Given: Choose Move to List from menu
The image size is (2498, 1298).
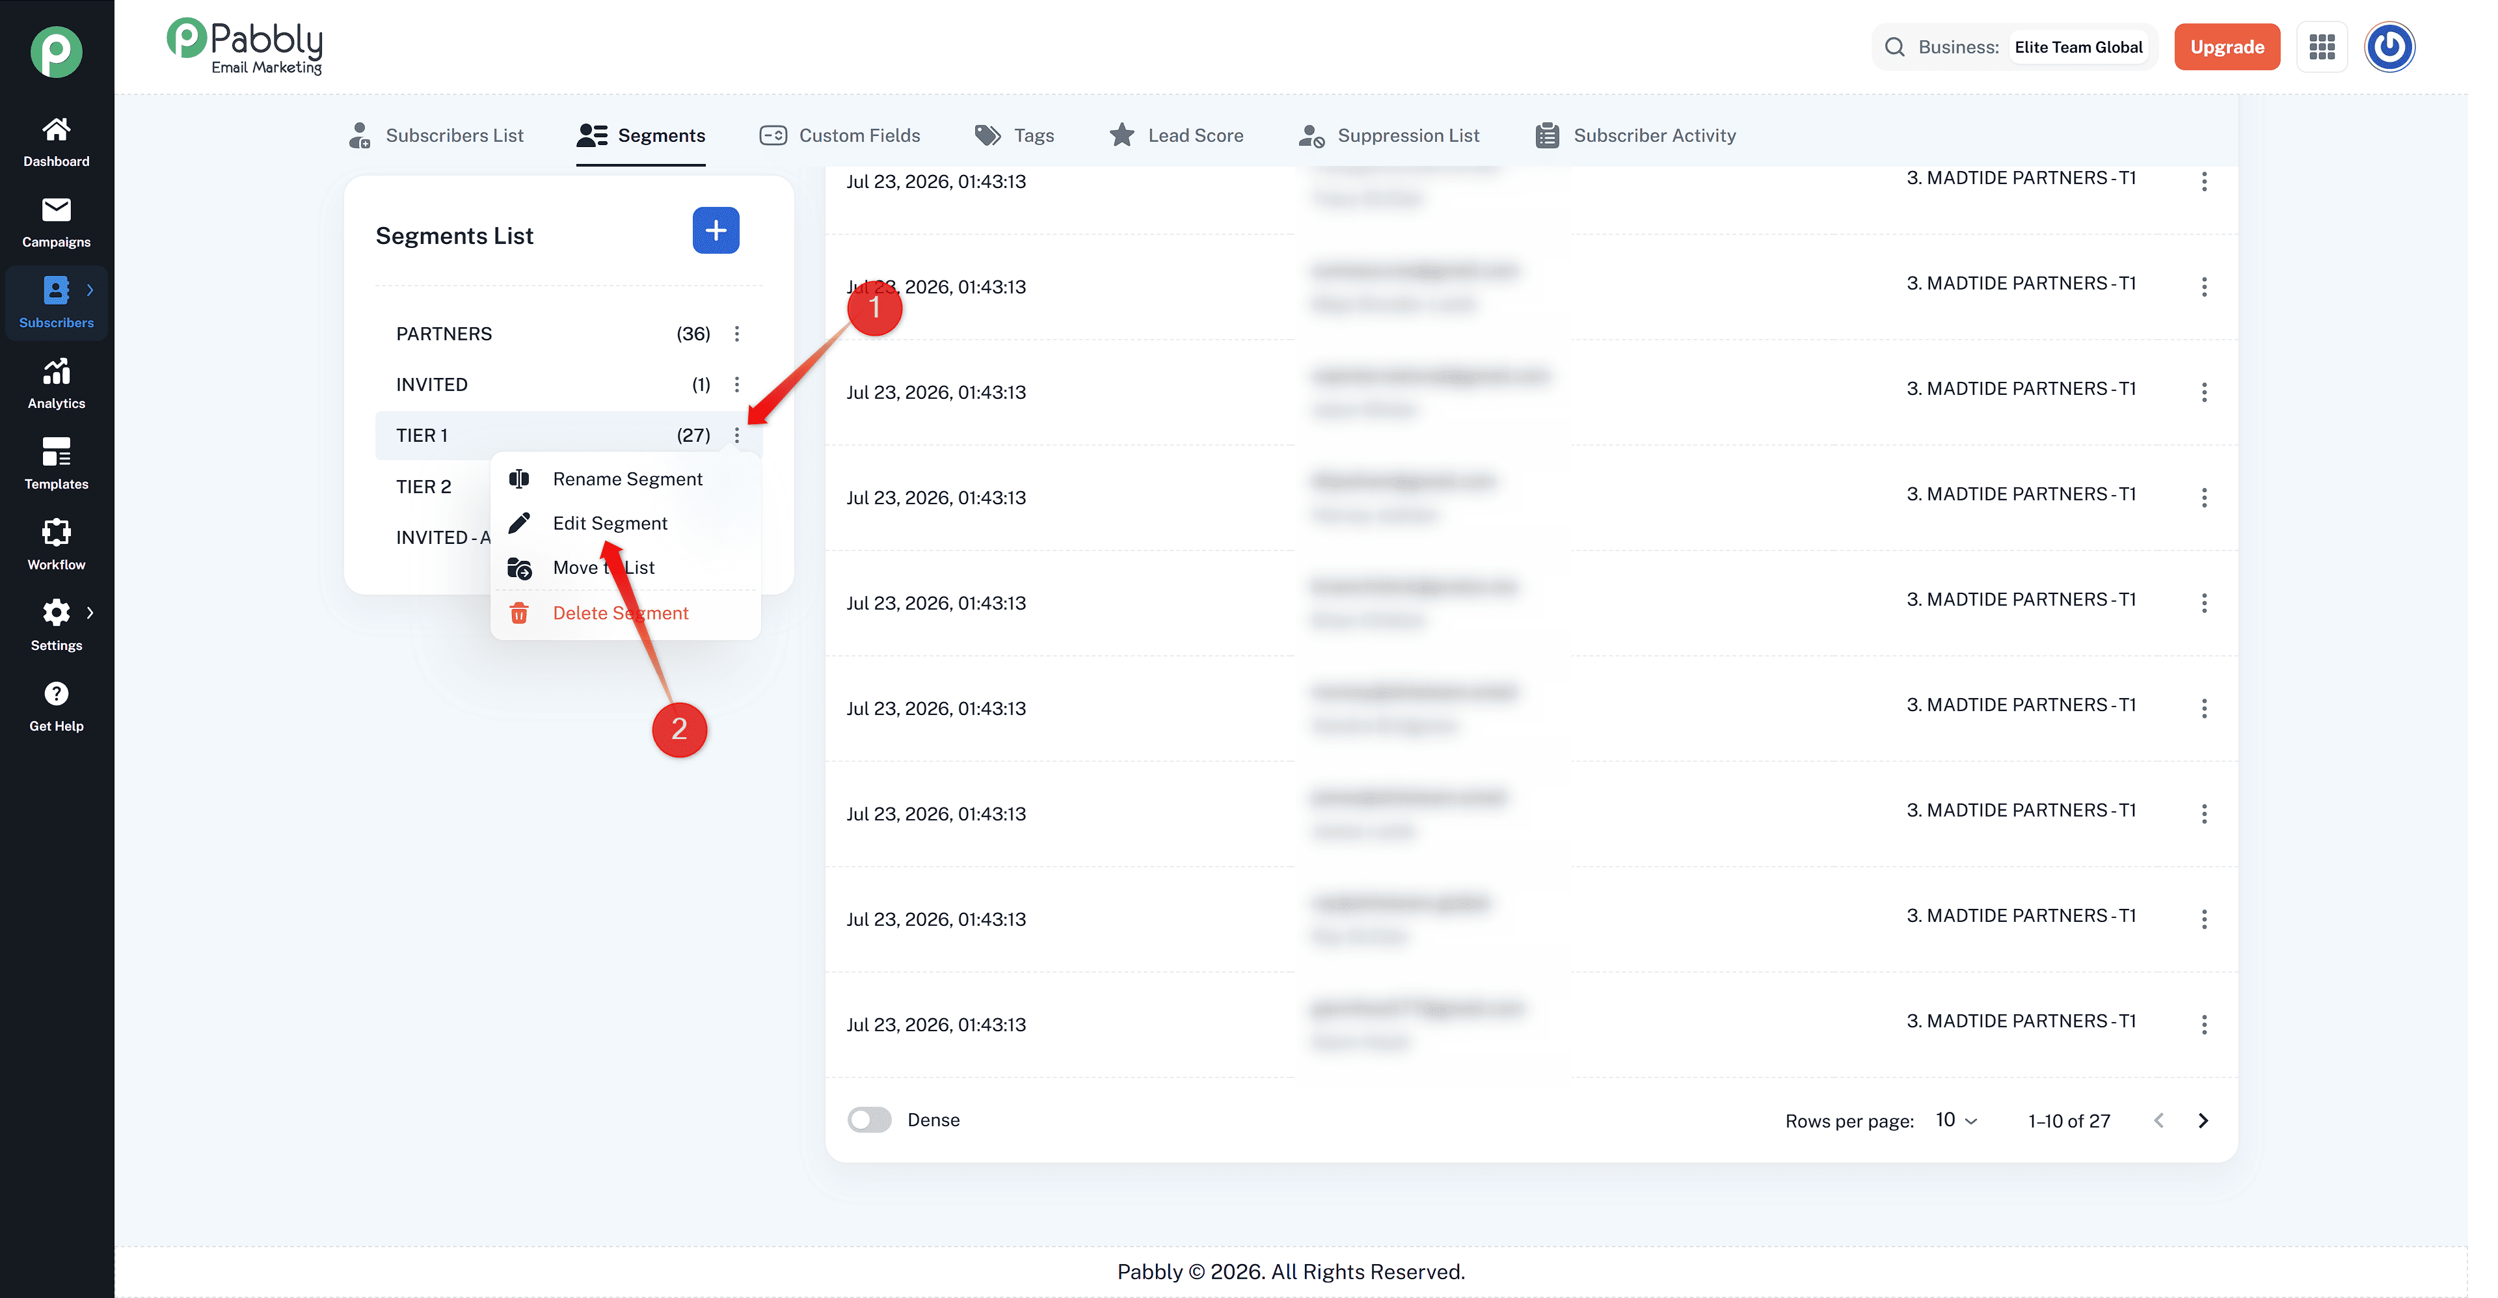Looking at the screenshot, I should (x=626, y=567).
